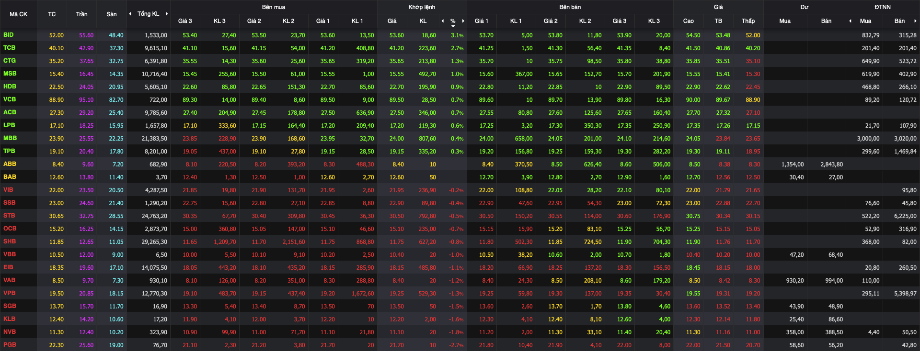Open the VPB ticker

pos(9,293)
